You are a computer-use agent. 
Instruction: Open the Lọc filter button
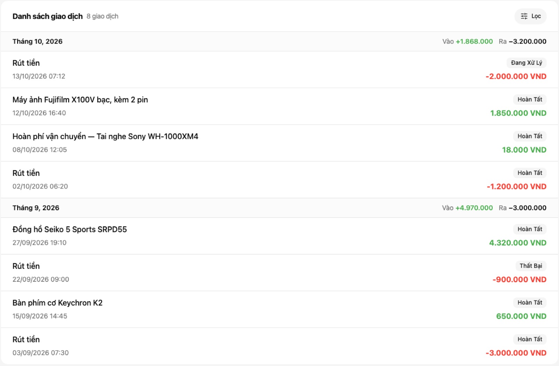click(x=530, y=16)
